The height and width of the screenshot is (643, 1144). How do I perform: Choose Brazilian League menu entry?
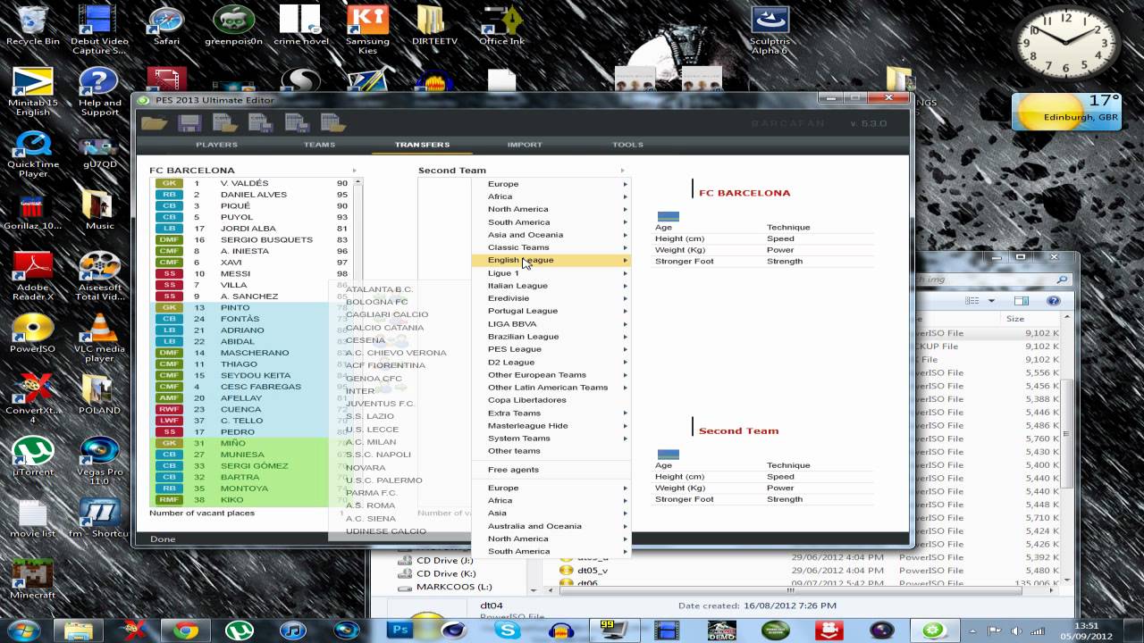tap(551, 337)
